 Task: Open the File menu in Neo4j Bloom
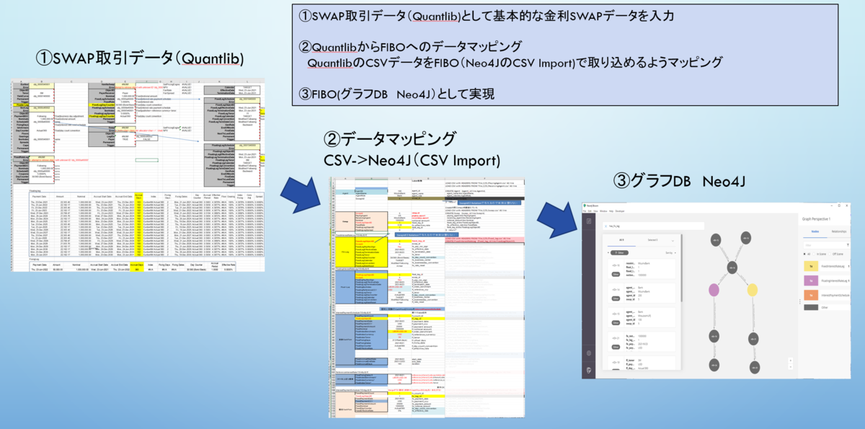pos(584,211)
